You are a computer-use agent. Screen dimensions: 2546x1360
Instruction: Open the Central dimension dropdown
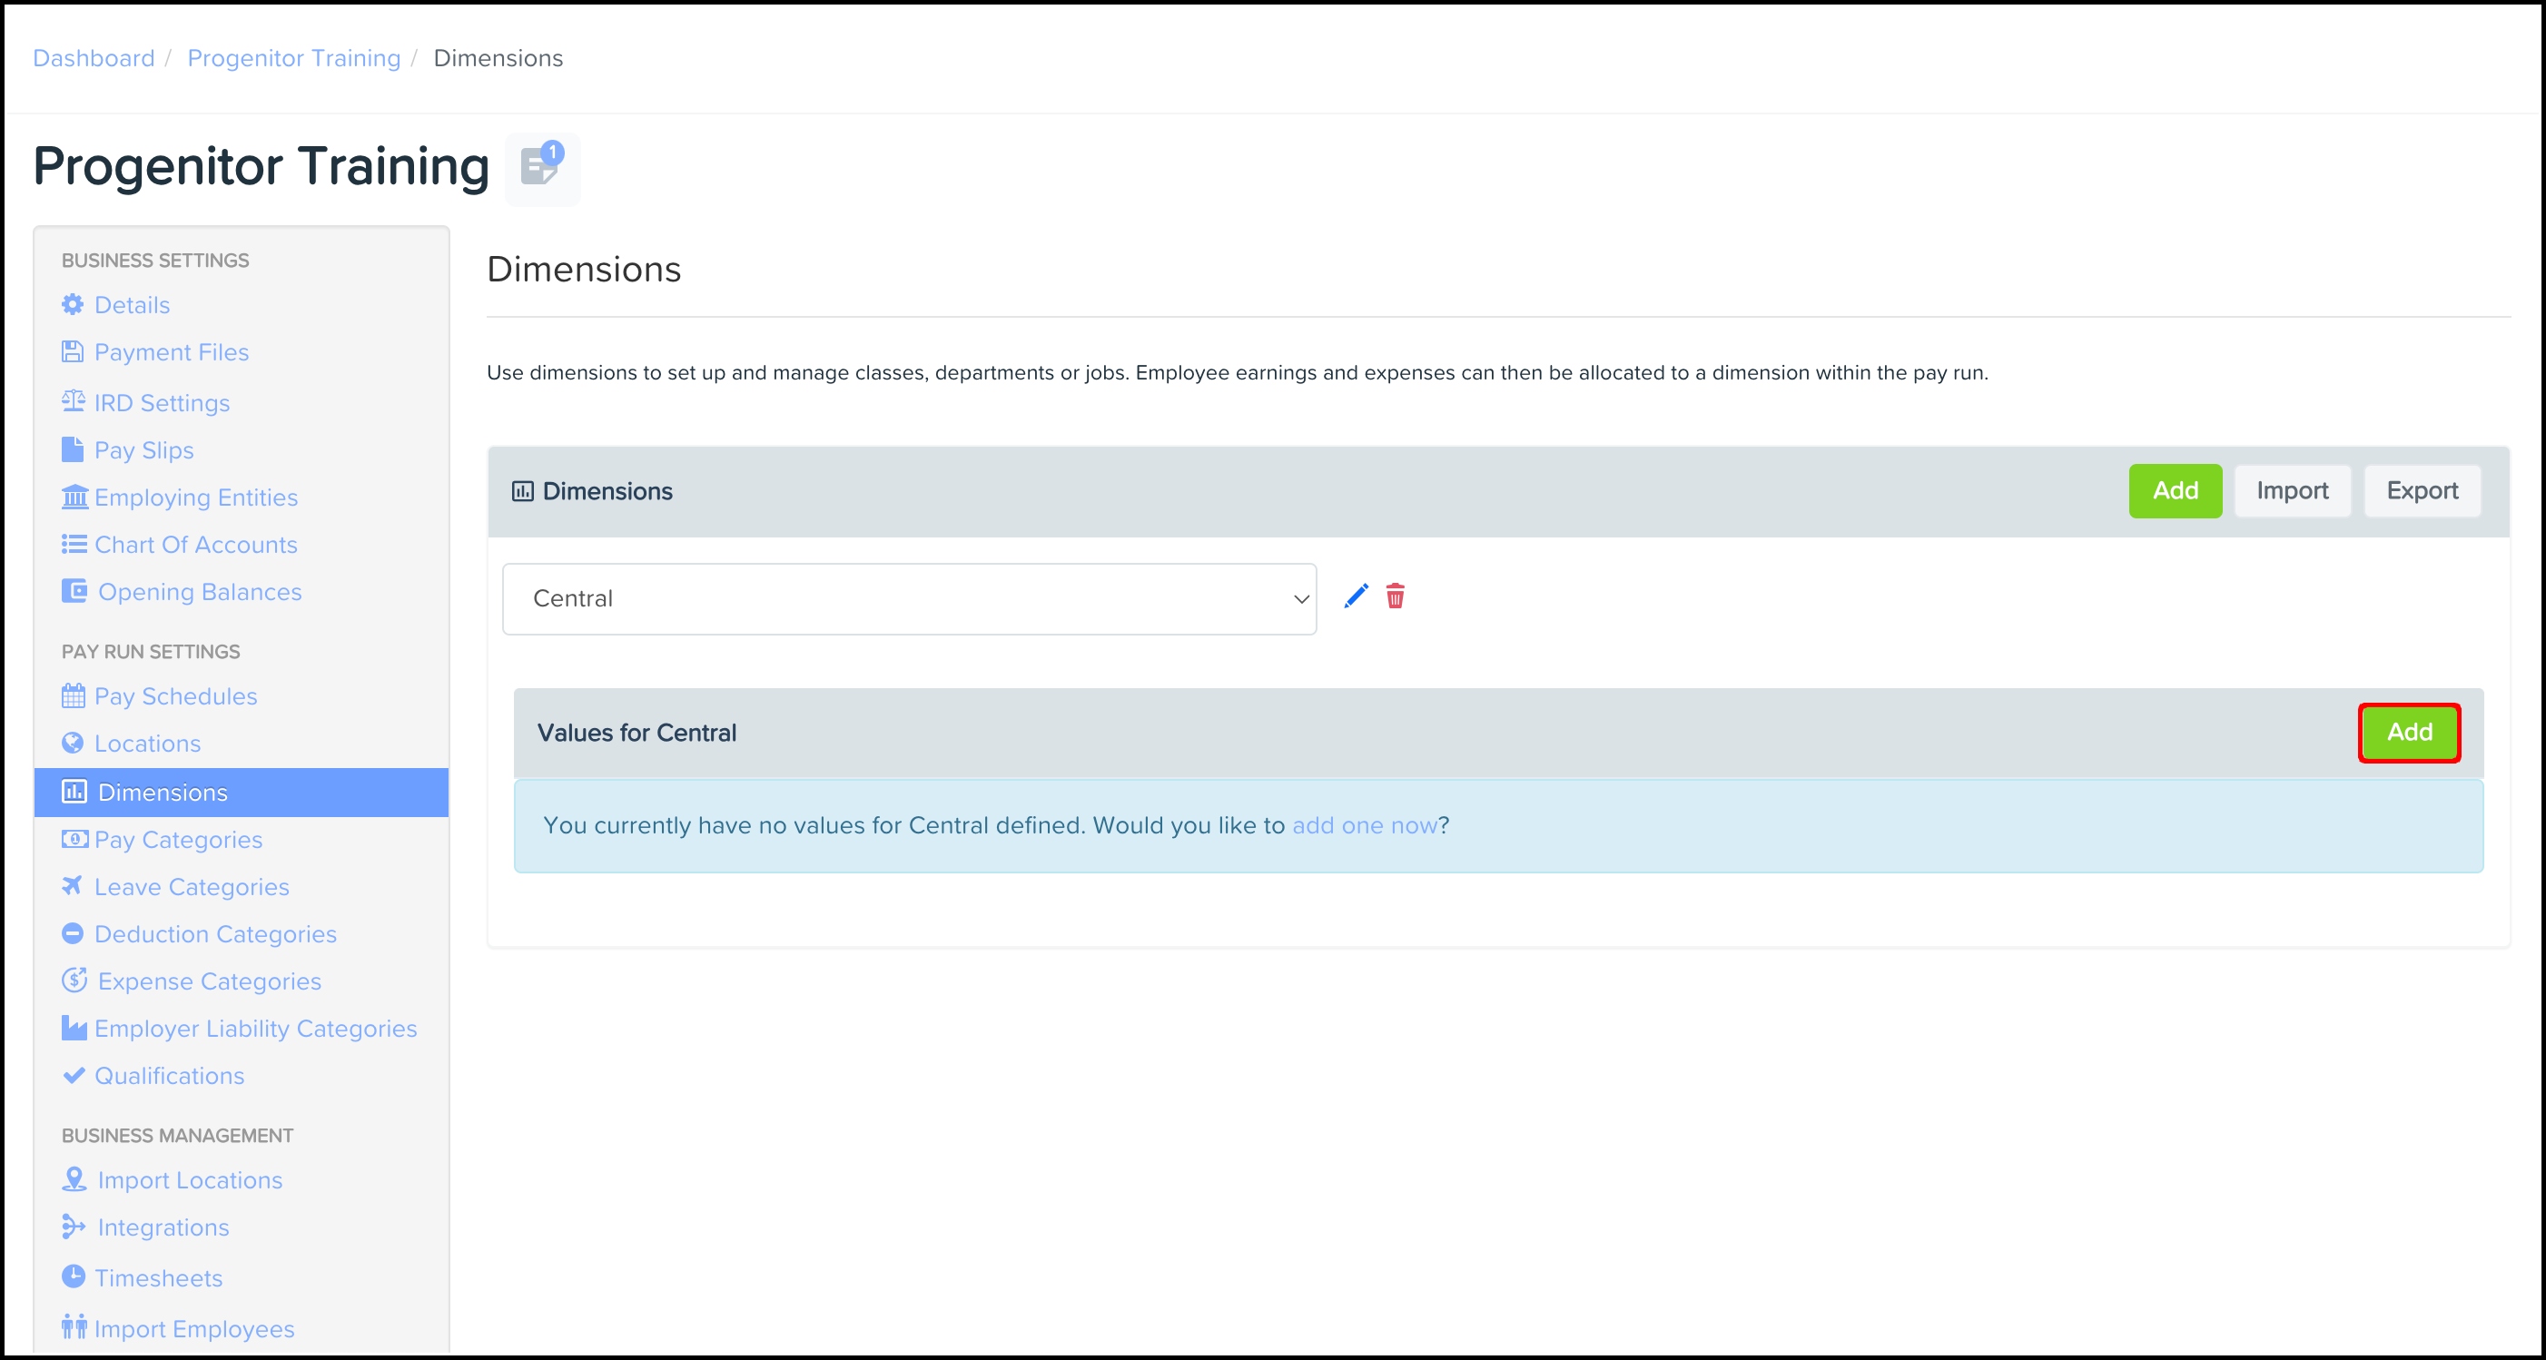tap(908, 599)
